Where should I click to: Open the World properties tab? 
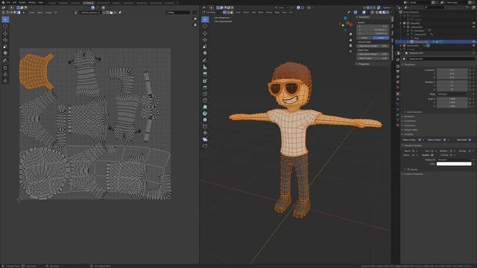pyautogui.click(x=398, y=87)
